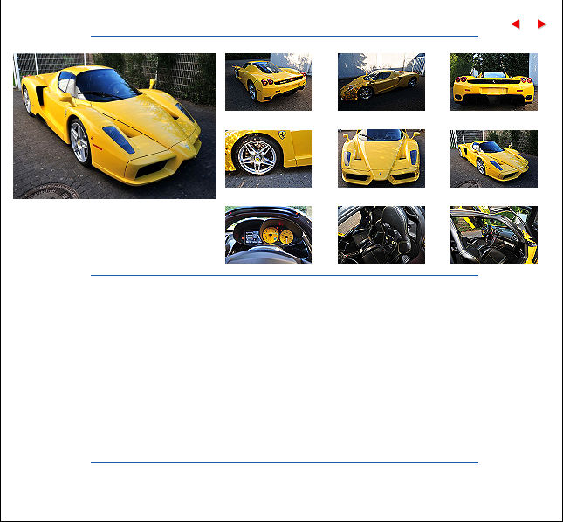
Task: Select the small front three-quarter view thumbnail
Action: 494,159
